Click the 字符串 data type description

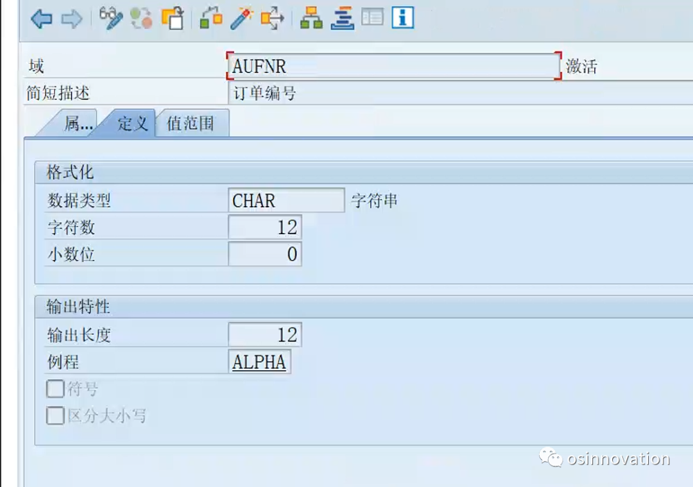click(374, 201)
